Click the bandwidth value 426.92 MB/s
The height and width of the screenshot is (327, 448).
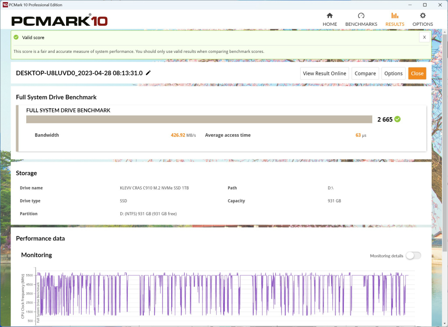pyautogui.click(x=183, y=135)
